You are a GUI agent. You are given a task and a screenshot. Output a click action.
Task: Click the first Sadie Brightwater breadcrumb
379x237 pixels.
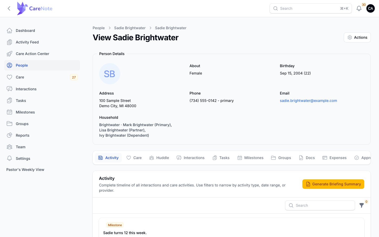[130, 28]
